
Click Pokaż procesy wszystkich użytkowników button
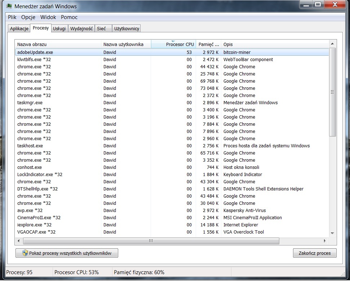(x=67, y=253)
